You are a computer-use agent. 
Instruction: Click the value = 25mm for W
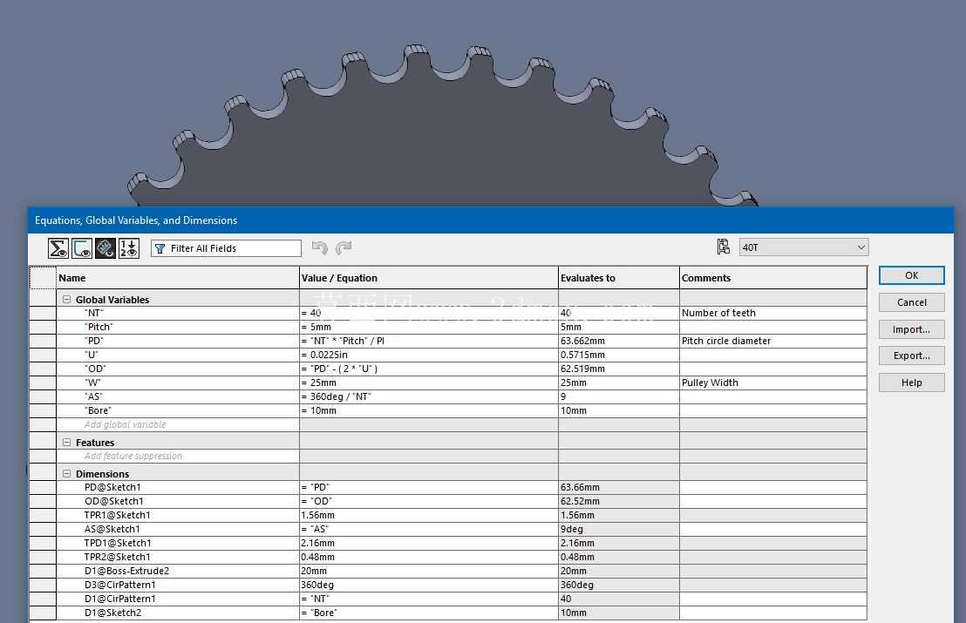pos(318,383)
